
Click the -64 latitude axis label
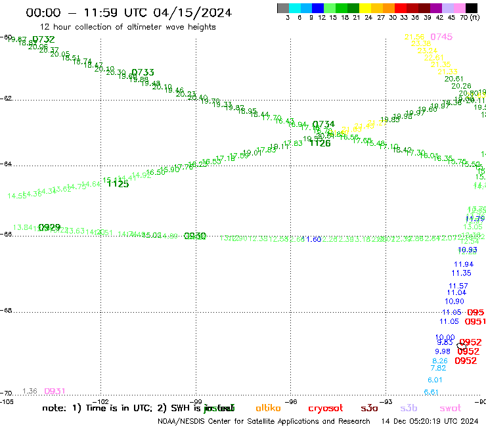pyautogui.click(x=6, y=164)
